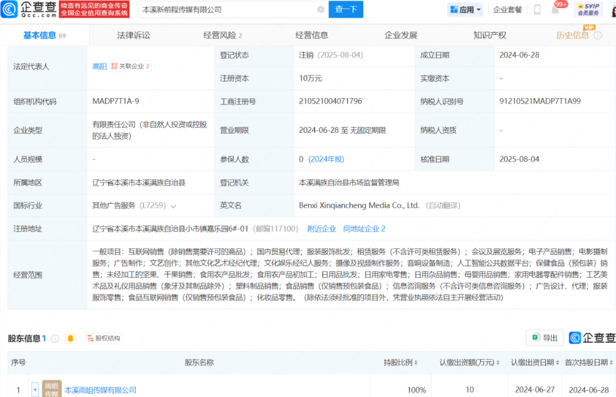The width and height of the screenshot is (616, 397).
Task: Open the 股权结构 chart
Action: (103, 338)
